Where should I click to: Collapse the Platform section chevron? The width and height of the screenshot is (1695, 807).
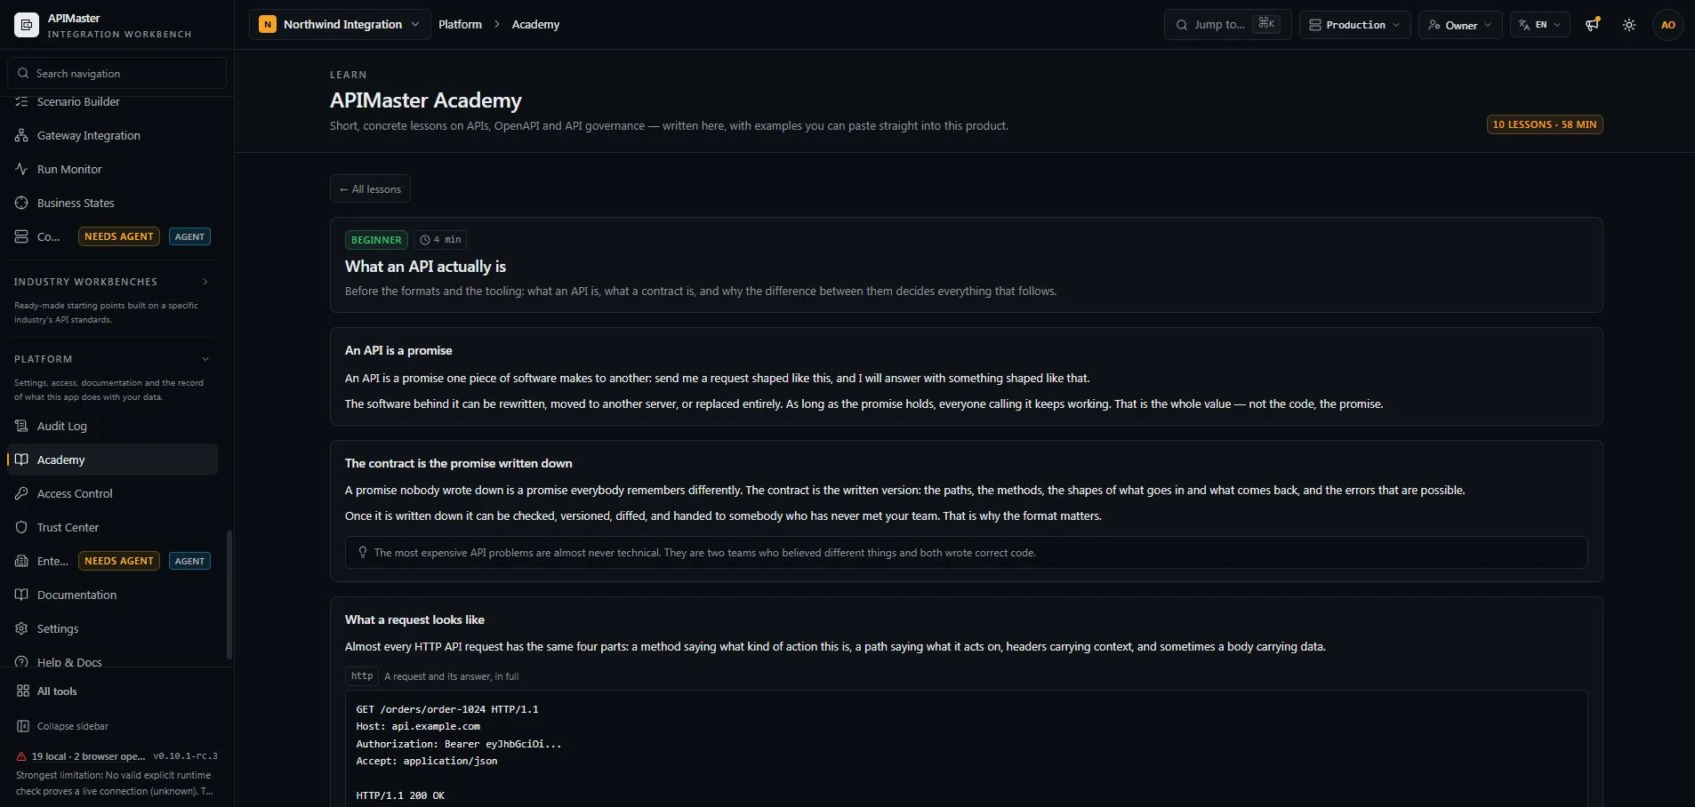click(x=205, y=359)
